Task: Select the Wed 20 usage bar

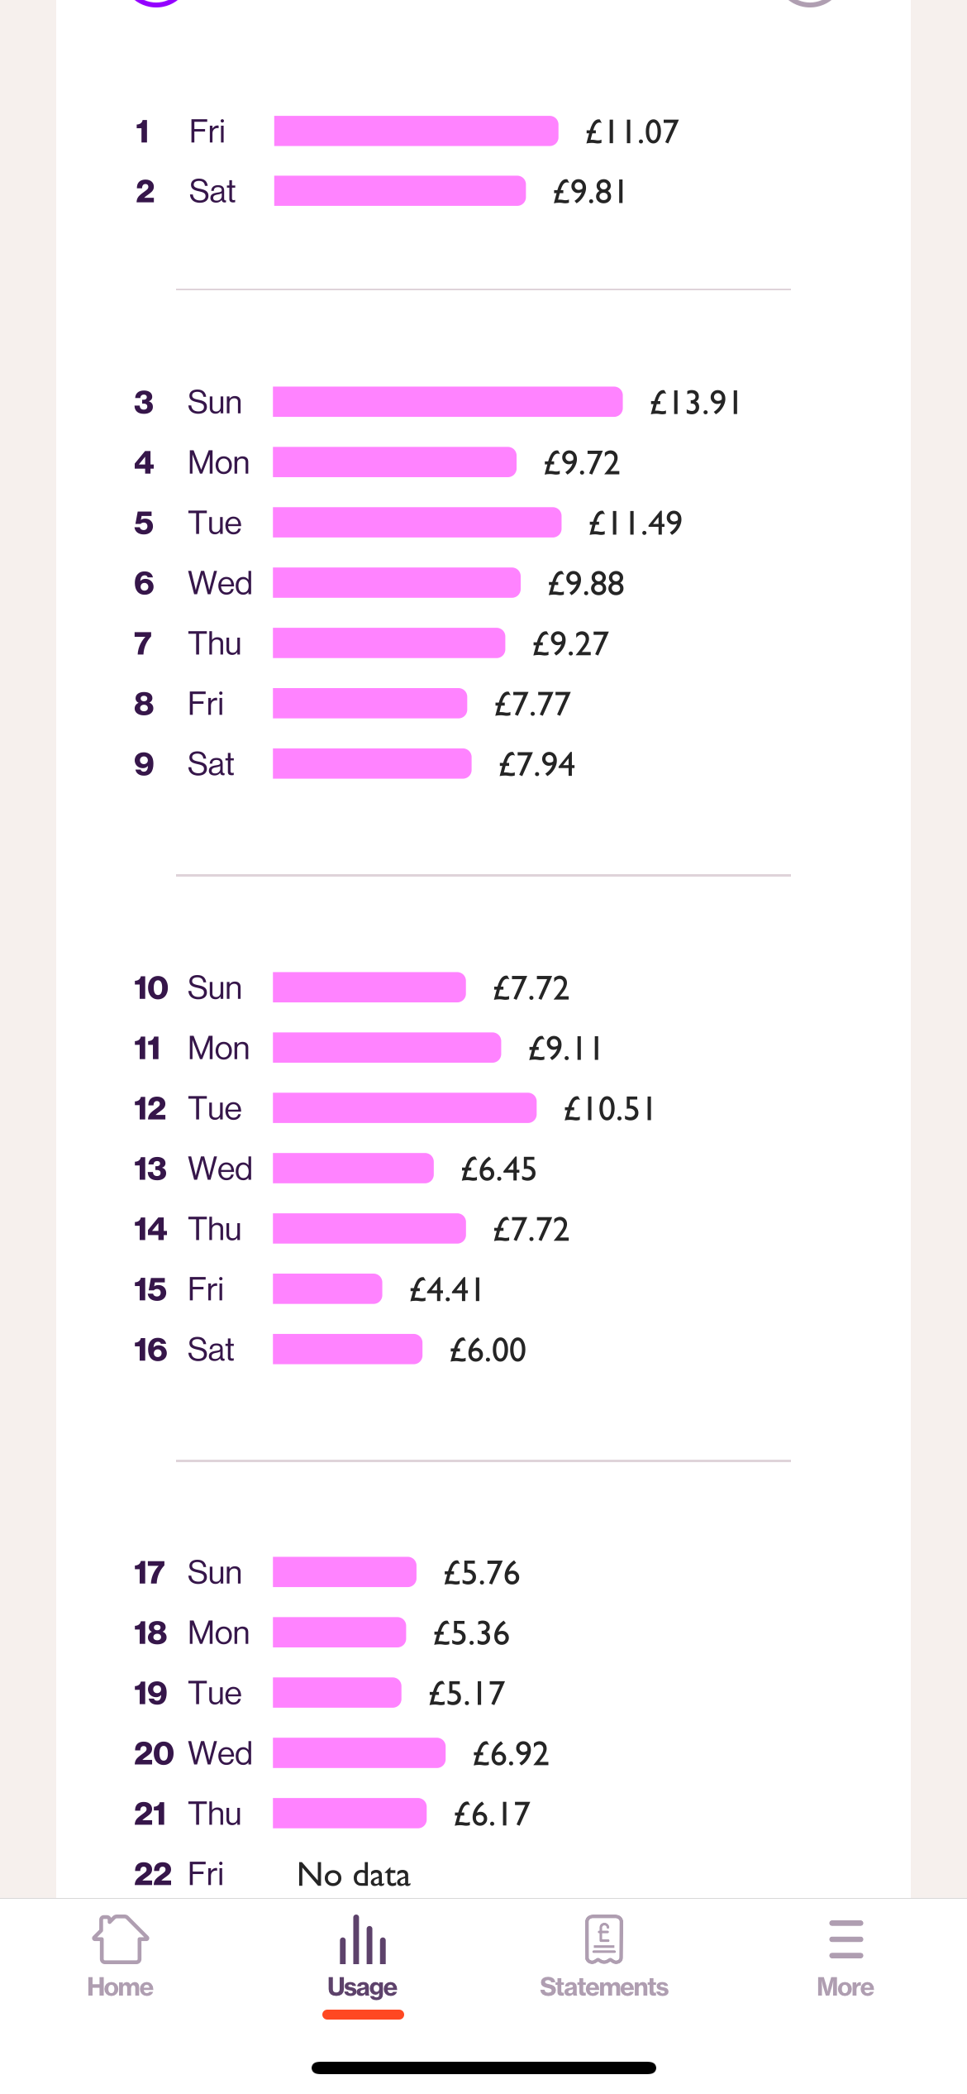Action: [x=360, y=1753]
